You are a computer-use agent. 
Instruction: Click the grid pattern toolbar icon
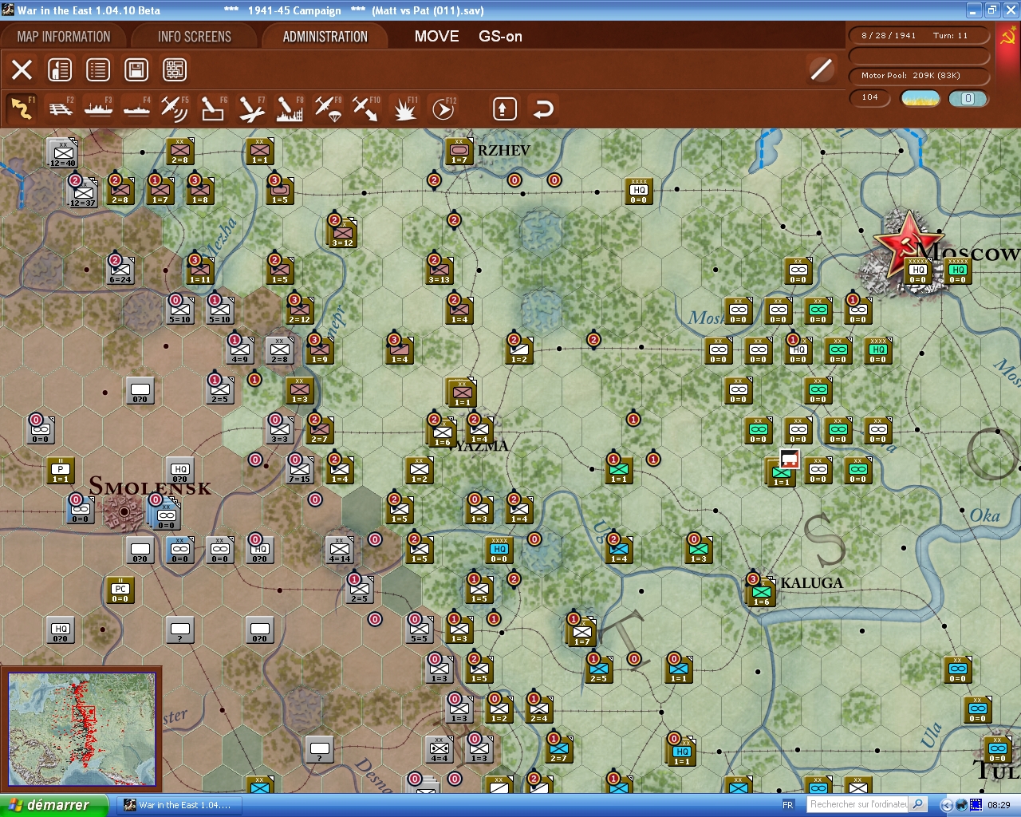[x=175, y=69]
